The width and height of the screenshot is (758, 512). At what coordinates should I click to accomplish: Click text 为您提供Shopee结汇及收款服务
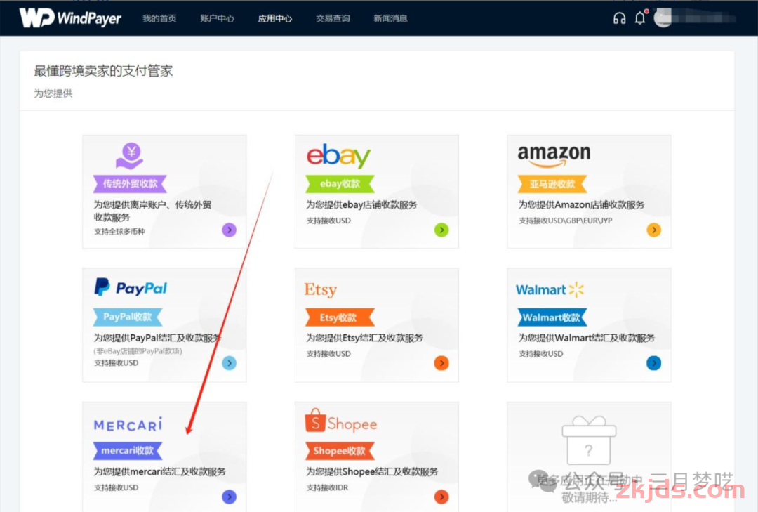click(372, 471)
